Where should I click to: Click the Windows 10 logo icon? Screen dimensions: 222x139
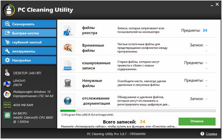click(7, 94)
